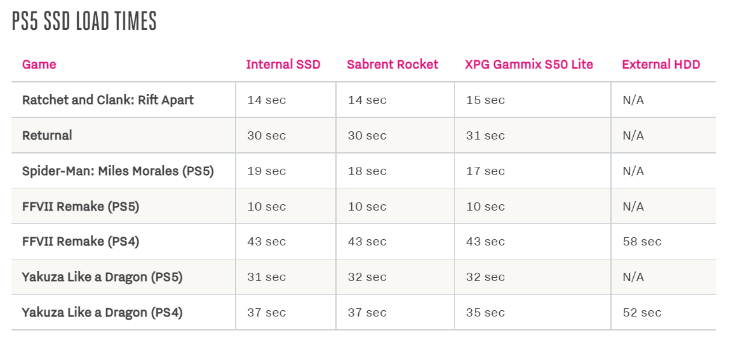Select the FFVII Remake (PS4) row label
The image size is (731, 340).
pyautogui.click(x=81, y=241)
